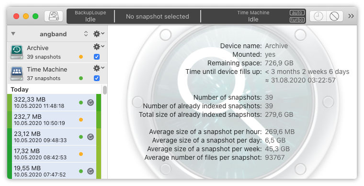Click the timestamp 10.05.2020 08:42:53
This screenshot has width=364, height=186.
[40, 157]
